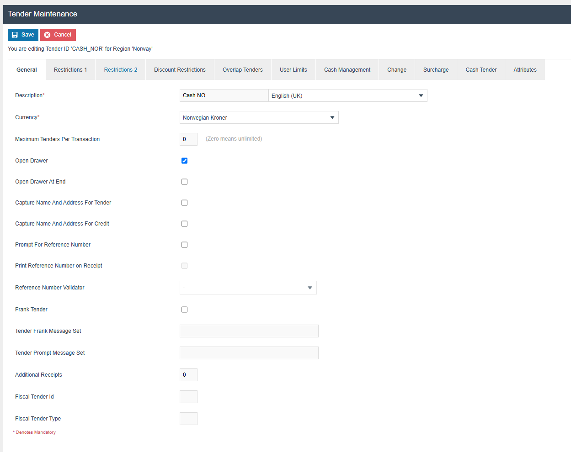Uncheck the Open Drawer checkbox

185,161
